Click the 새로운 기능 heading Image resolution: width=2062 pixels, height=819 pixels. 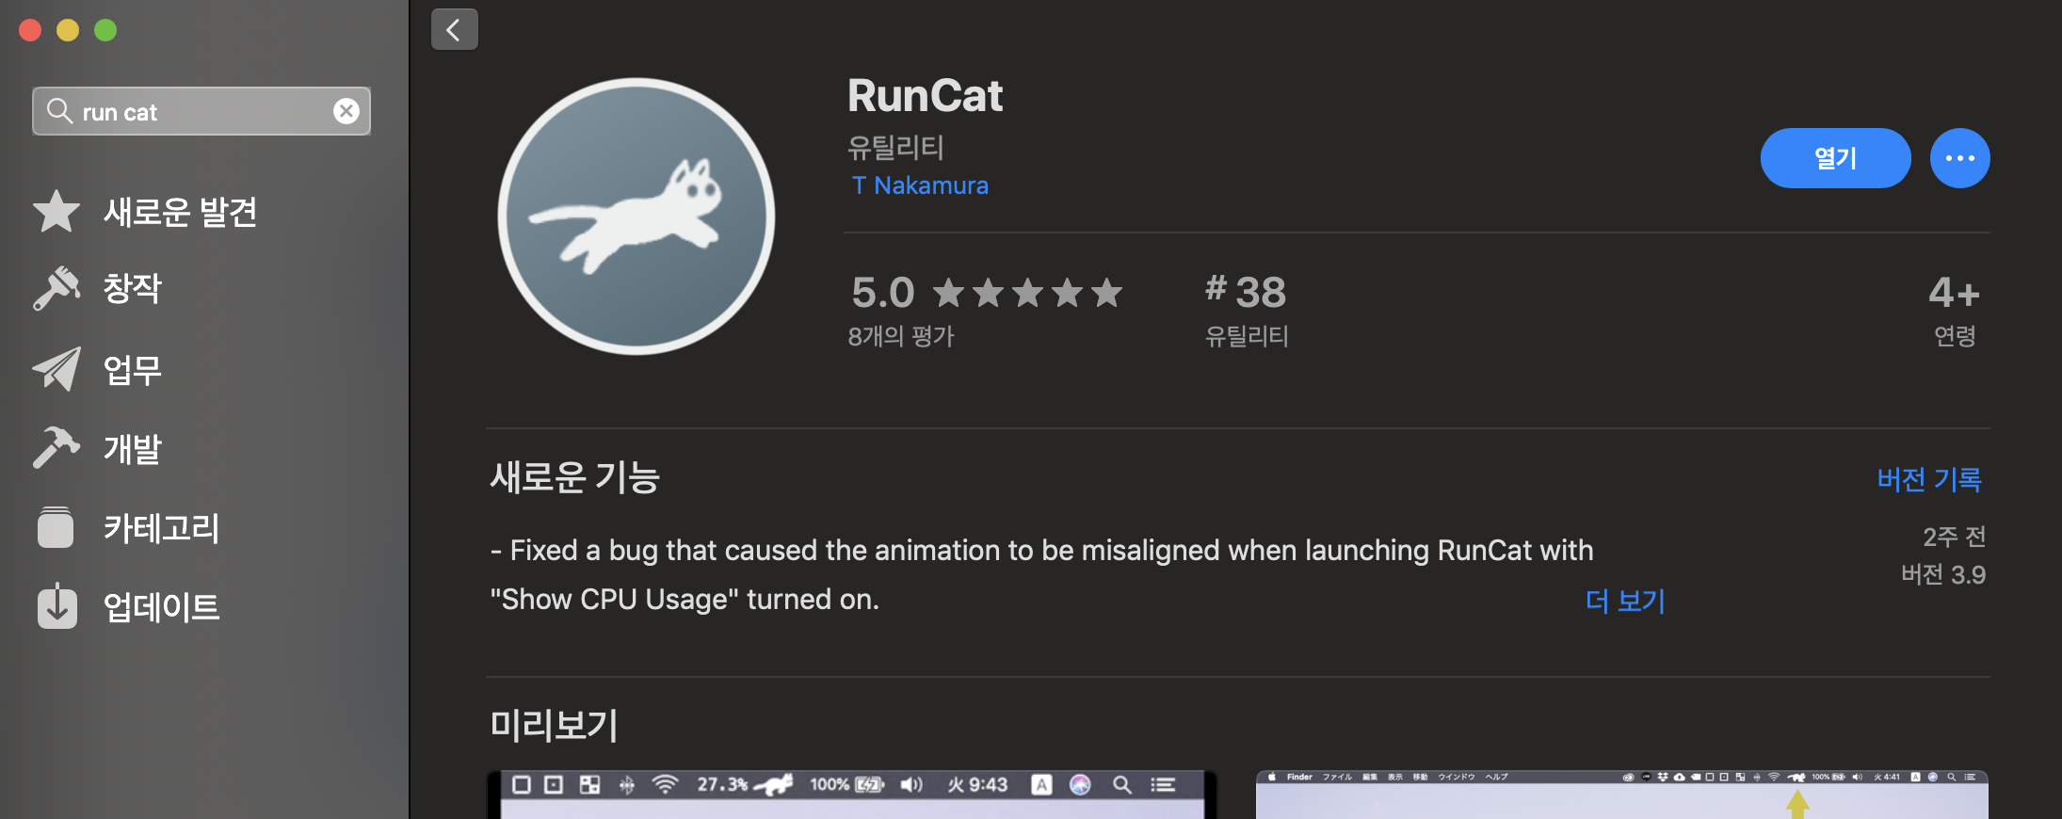(575, 477)
